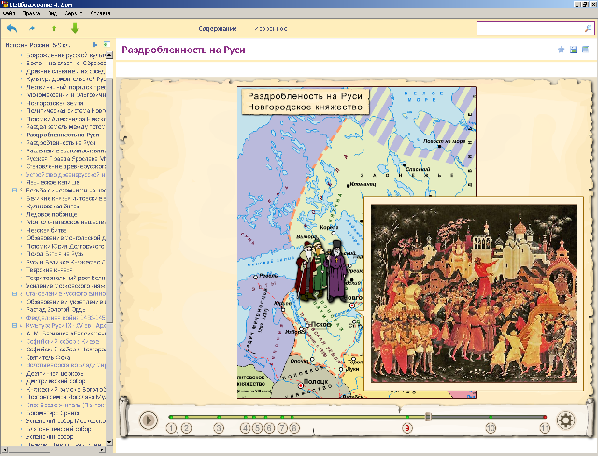Open Десятинная церковь tree item

coord(54,374)
